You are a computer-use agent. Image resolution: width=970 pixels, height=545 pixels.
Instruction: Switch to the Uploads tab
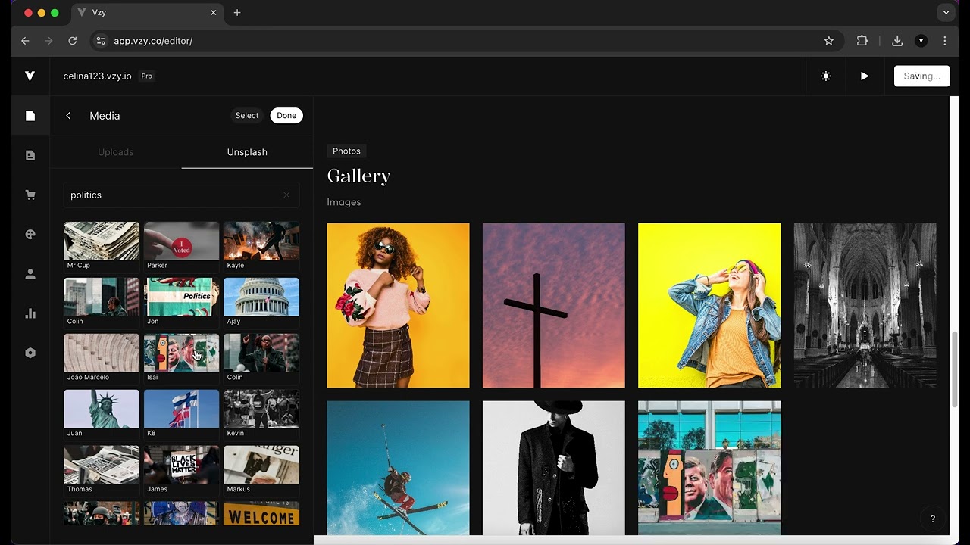116,152
